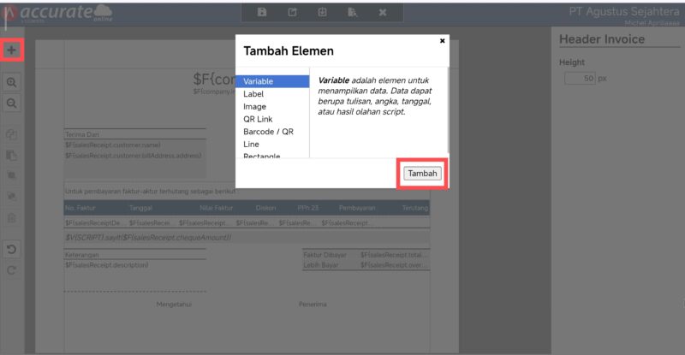The height and width of the screenshot is (355, 685).
Task: Click the Accurate Online logo
Action: click(x=60, y=14)
